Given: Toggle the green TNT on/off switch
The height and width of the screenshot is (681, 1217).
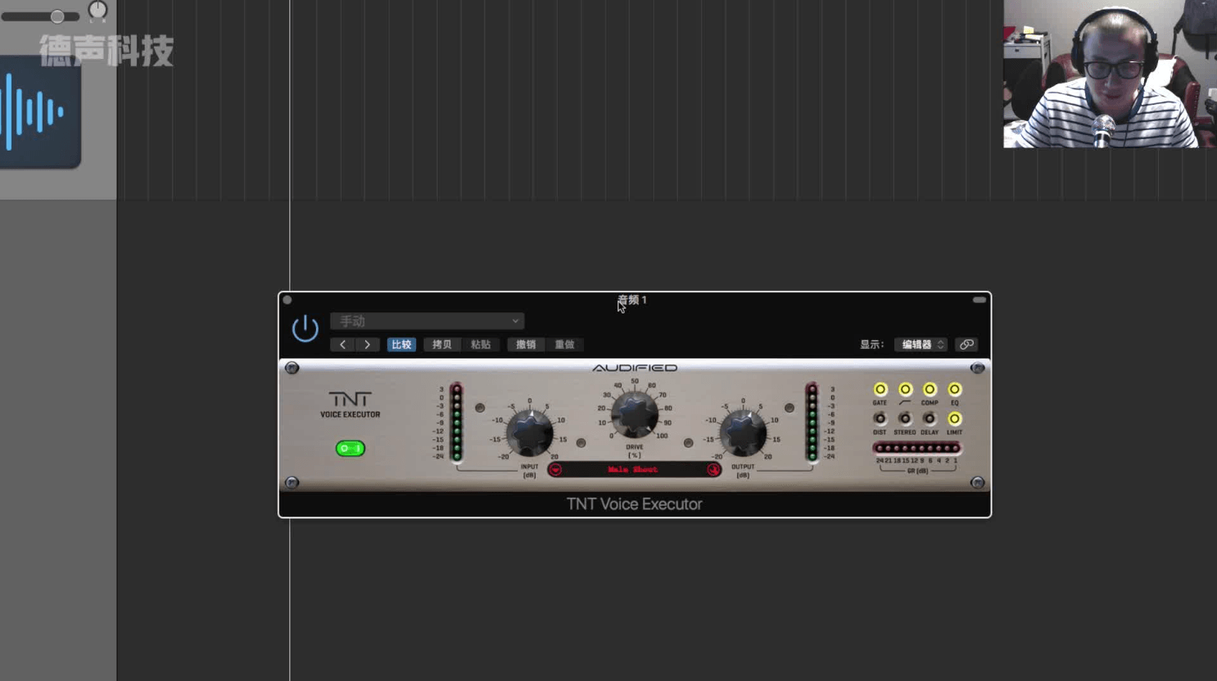Looking at the screenshot, I should [351, 449].
